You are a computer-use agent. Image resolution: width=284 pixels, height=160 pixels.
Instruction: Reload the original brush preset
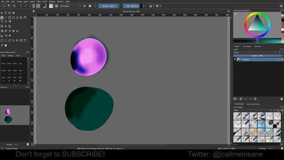[95, 6]
